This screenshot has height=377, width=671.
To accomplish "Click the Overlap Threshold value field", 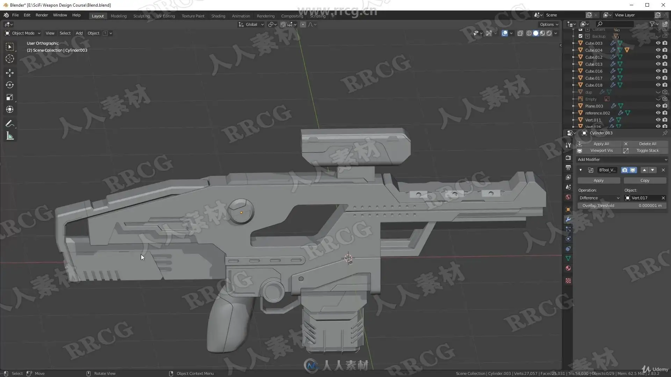I will pos(622,206).
